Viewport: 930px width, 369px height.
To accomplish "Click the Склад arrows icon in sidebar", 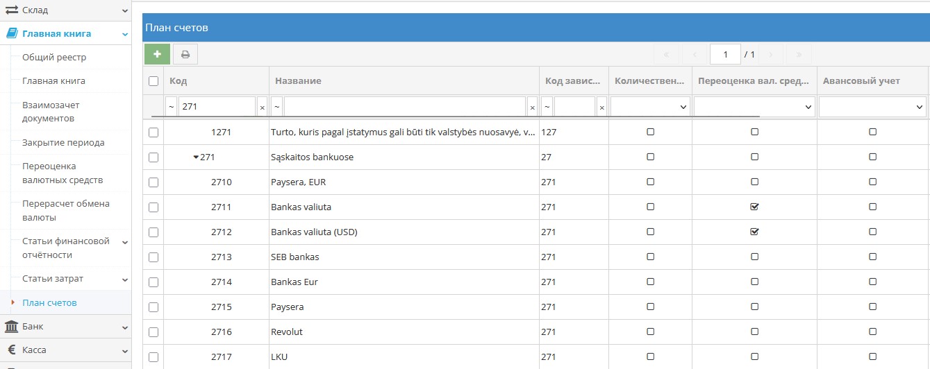I will 12,10.
